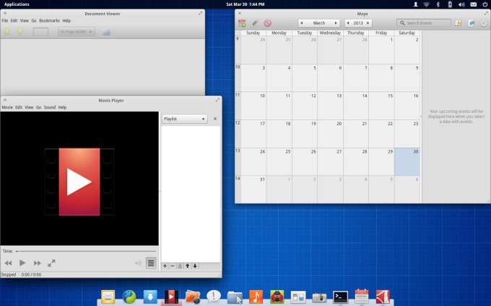Launch the web browser globe from dock
The width and height of the screenshot is (491, 306).
(129, 297)
